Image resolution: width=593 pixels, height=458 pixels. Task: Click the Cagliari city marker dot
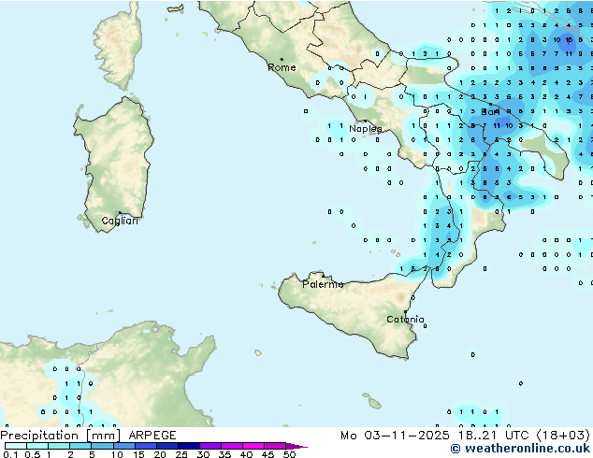(x=120, y=213)
